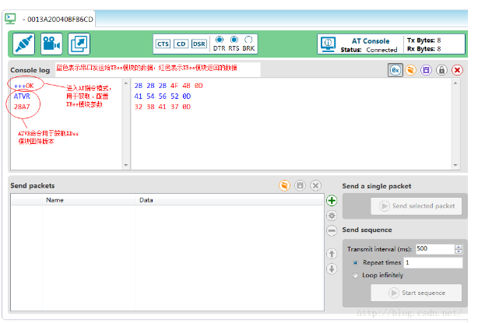This screenshot has width=478, height=323.
Task: Click the console tab terminal icon
Action: tap(10, 19)
